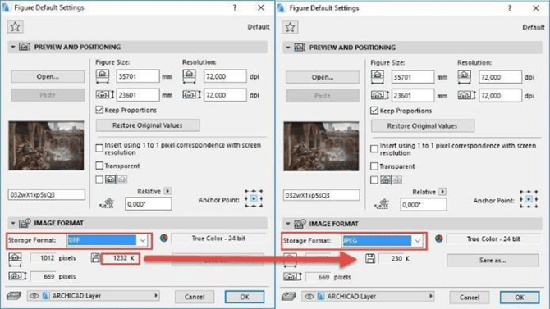Click the image preview thumbnail in left dialog
The height and width of the screenshot is (309, 550).
click(46, 146)
